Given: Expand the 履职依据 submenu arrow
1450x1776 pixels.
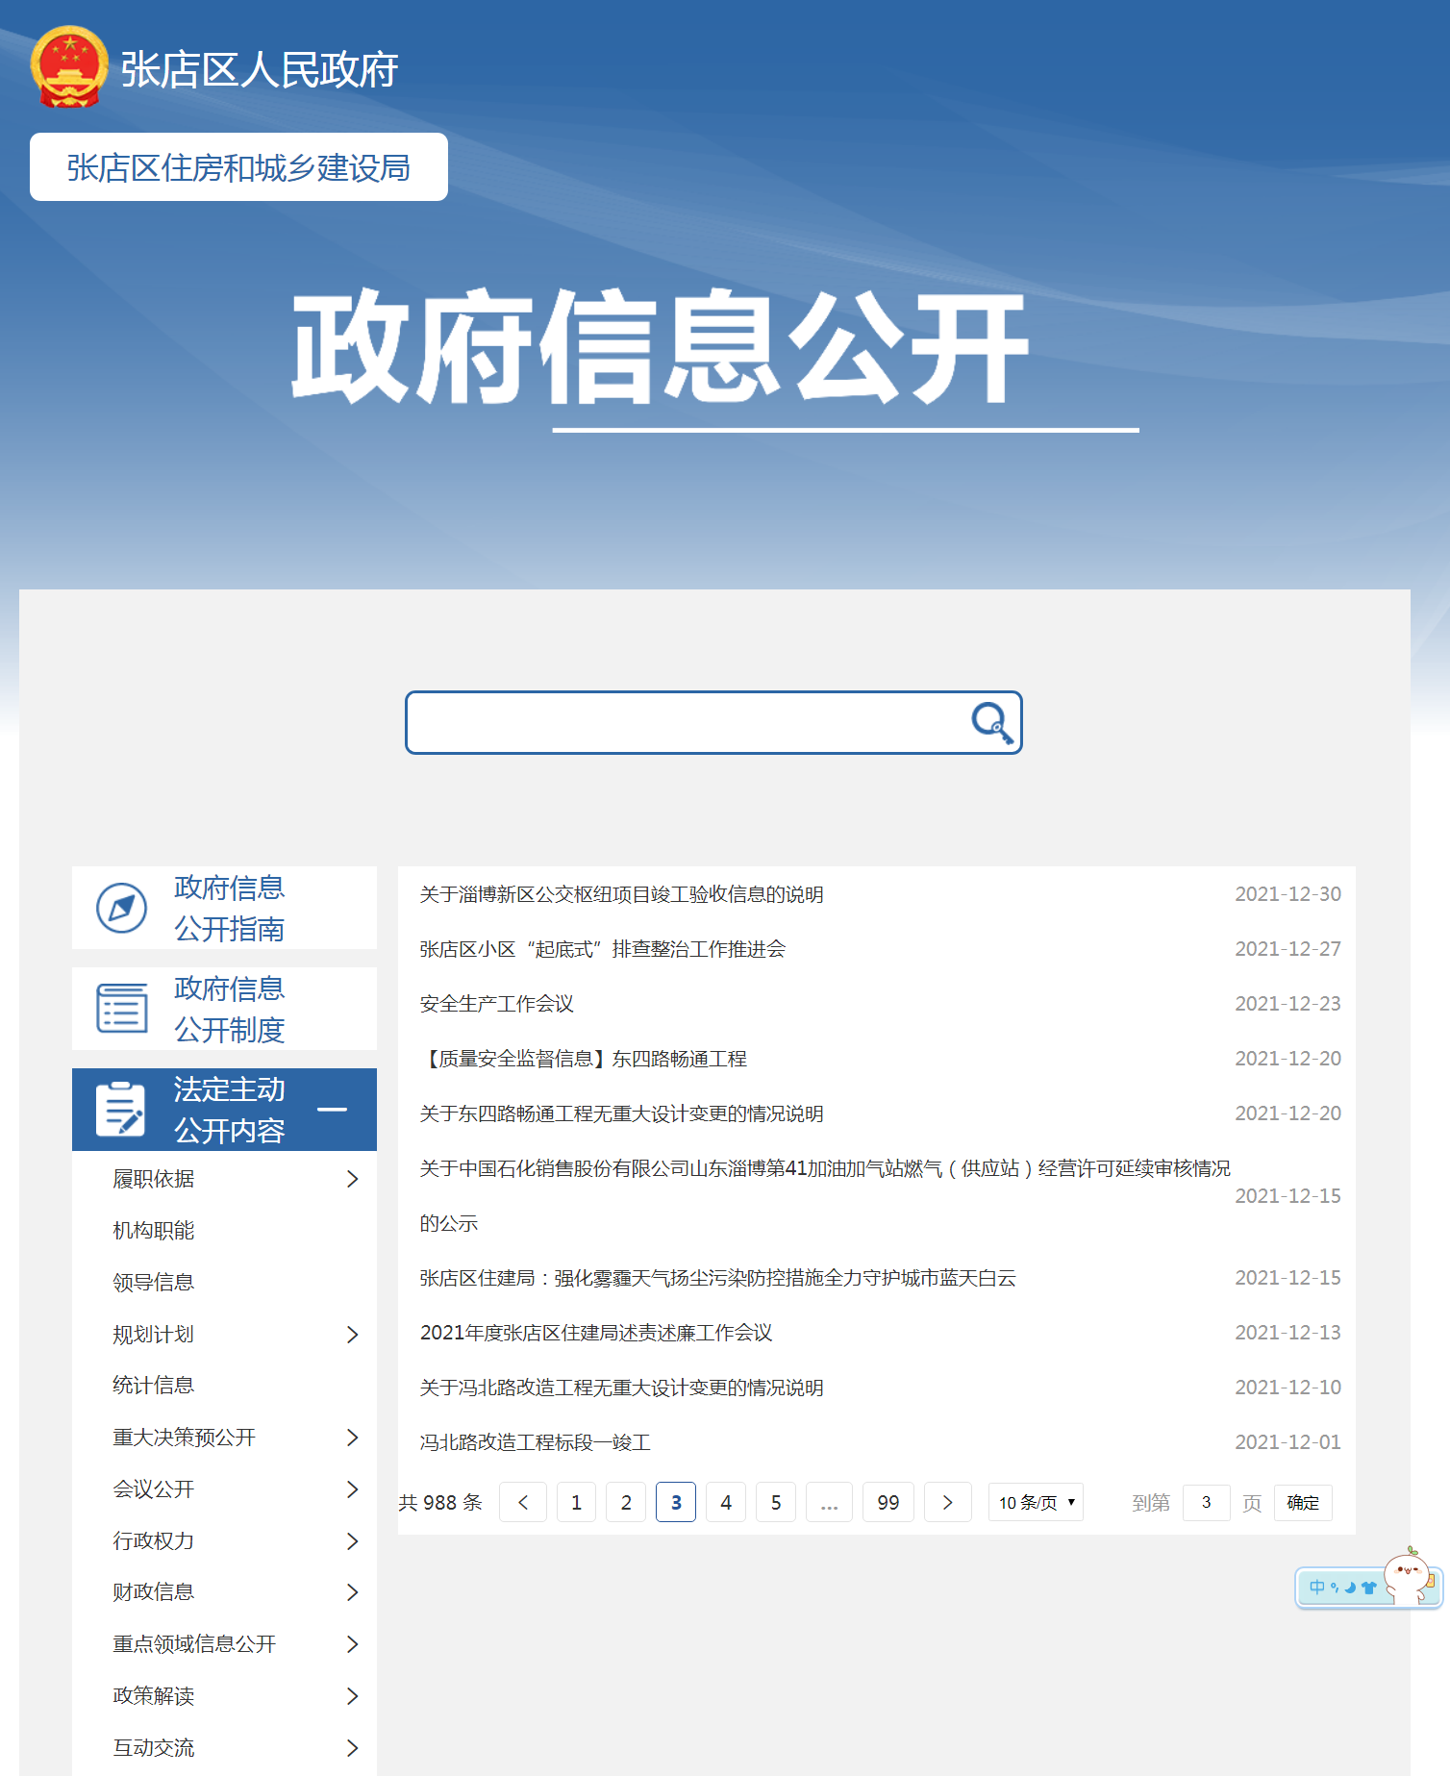Looking at the screenshot, I should click(352, 1179).
